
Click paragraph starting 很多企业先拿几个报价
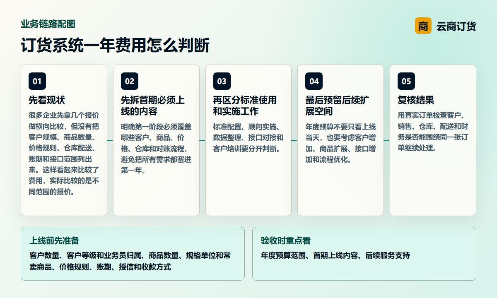[x=64, y=154]
